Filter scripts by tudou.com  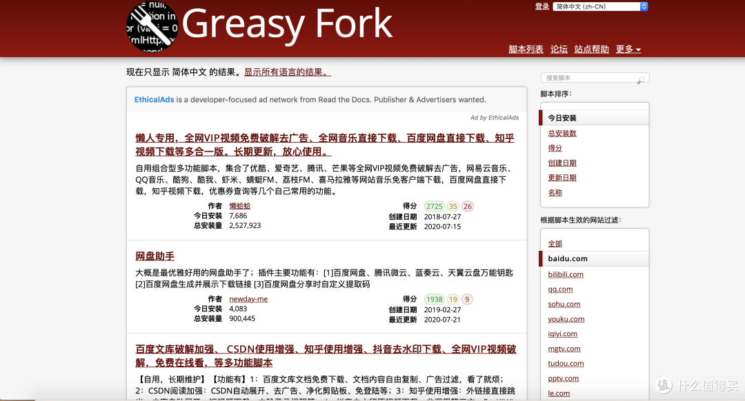point(566,364)
